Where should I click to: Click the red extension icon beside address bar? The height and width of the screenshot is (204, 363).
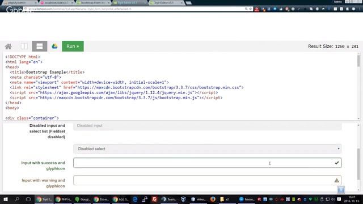tap(257, 9)
